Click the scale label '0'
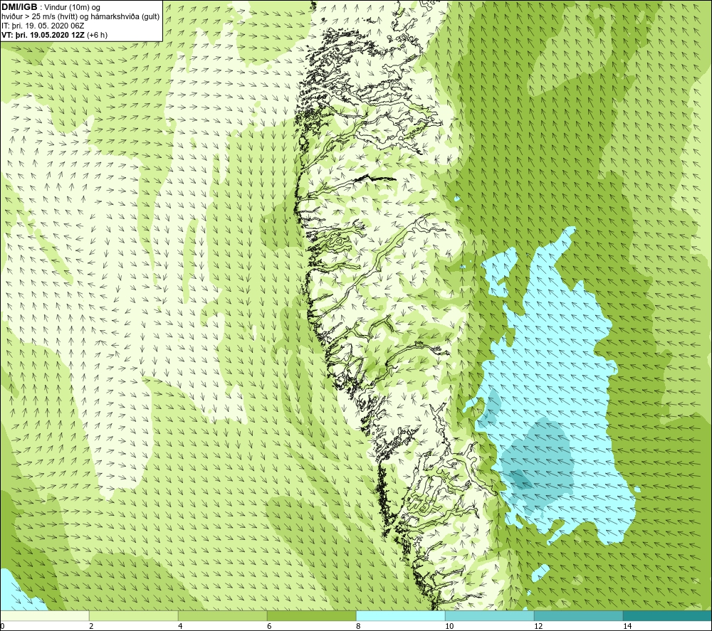The width and height of the screenshot is (712, 631). 2,626
